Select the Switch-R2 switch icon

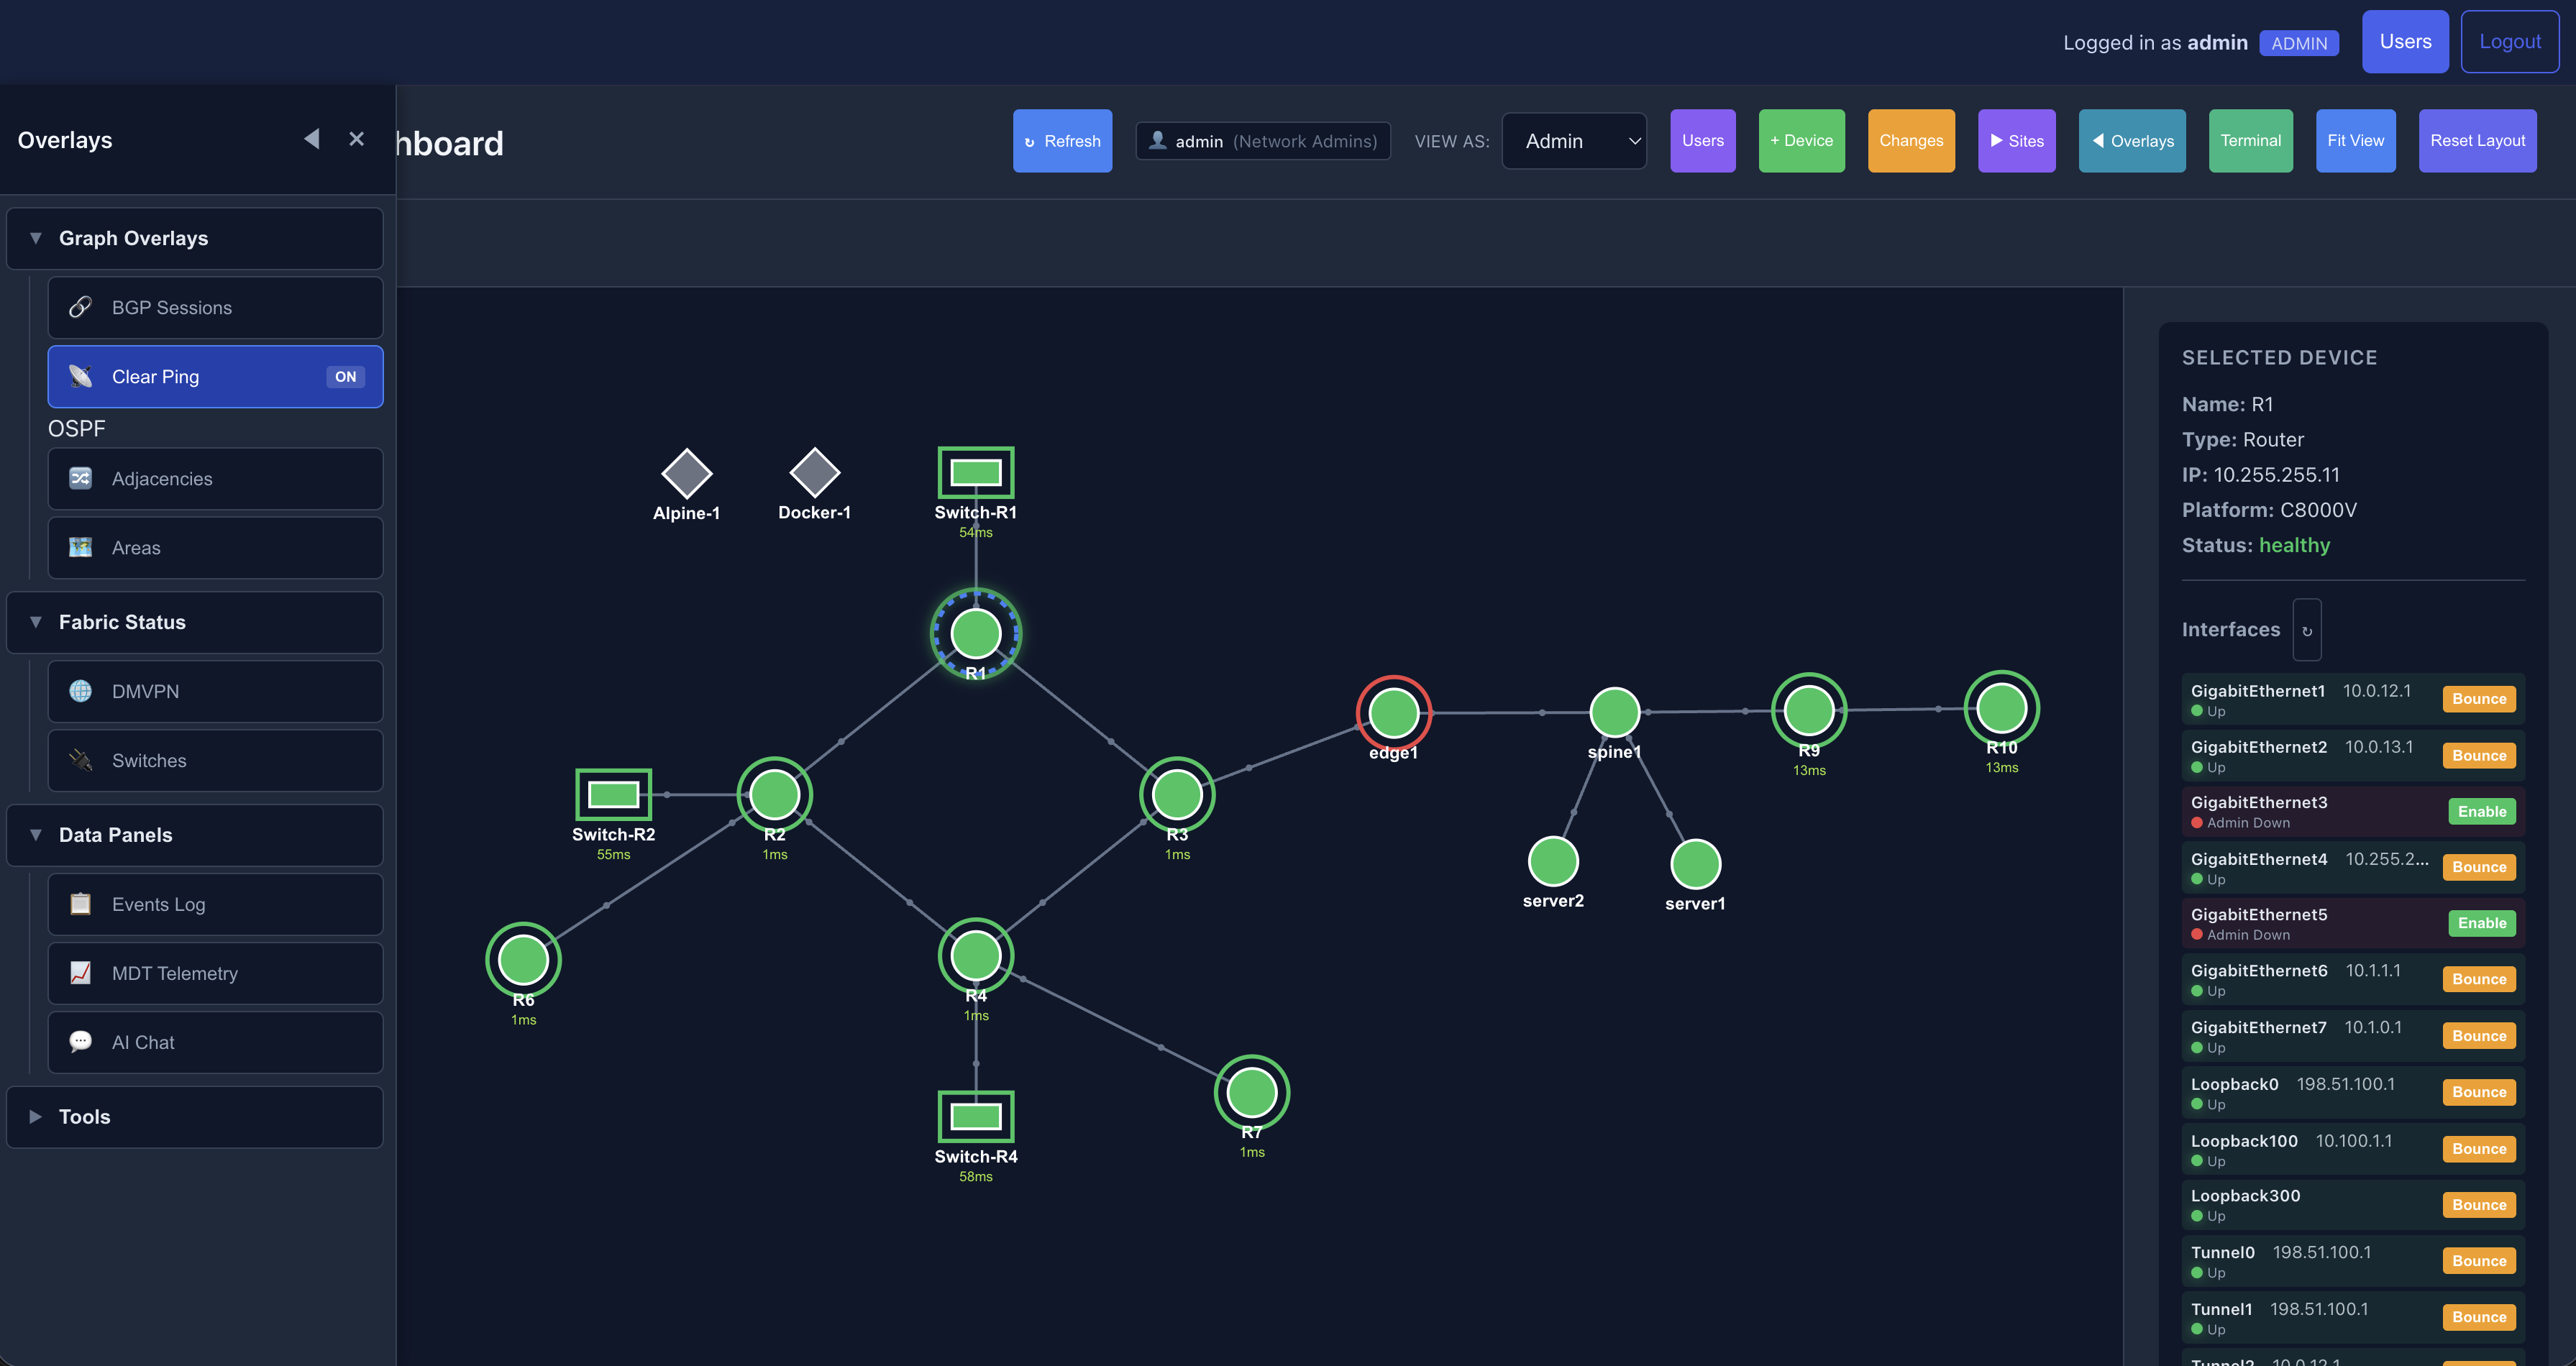click(614, 794)
